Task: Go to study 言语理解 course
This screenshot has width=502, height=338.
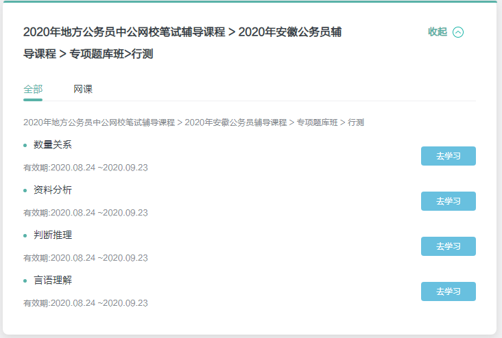Action: click(448, 291)
